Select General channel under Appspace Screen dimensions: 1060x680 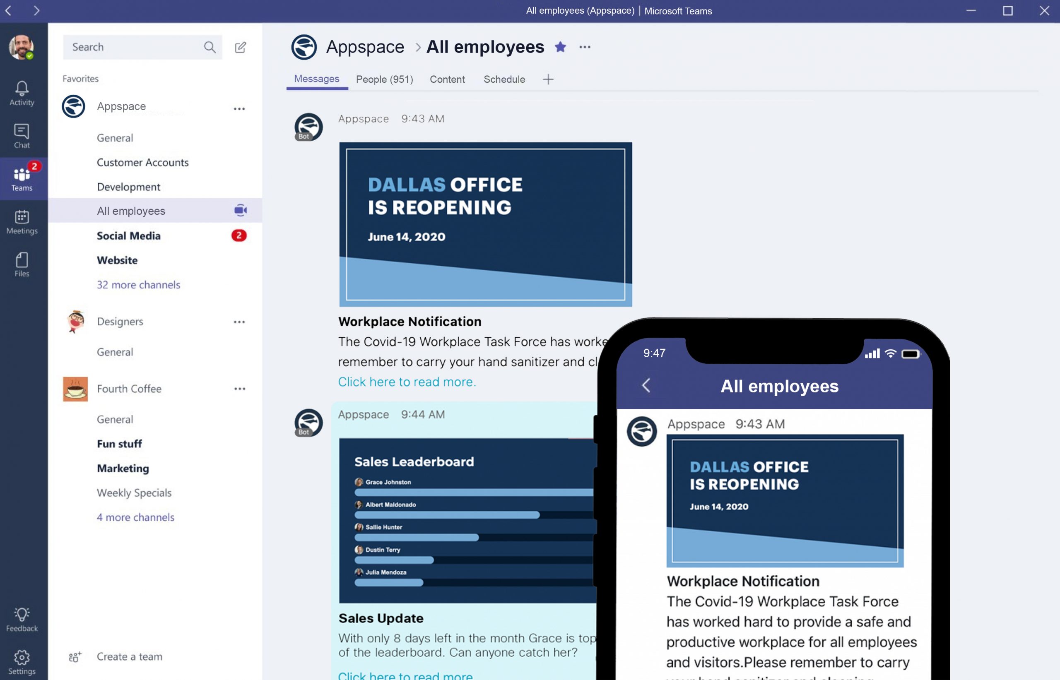115,138
